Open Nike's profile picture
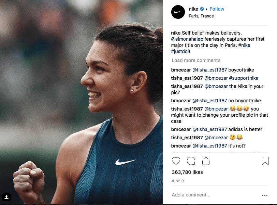Image resolution: width=277 pixels, height=205 pixels. pyautogui.click(x=178, y=12)
